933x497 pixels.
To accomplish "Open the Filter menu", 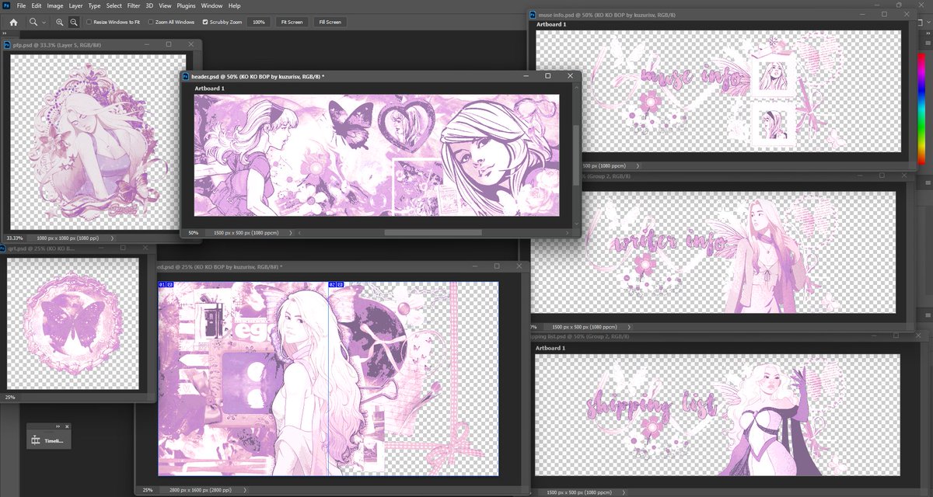I will 134,5.
